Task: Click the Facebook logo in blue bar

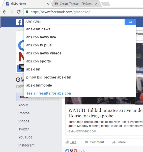Action: 19,22
